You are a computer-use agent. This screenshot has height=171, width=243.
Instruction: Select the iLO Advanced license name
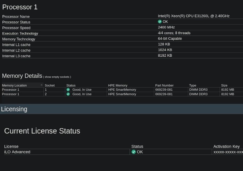pyautogui.click(x=17, y=152)
